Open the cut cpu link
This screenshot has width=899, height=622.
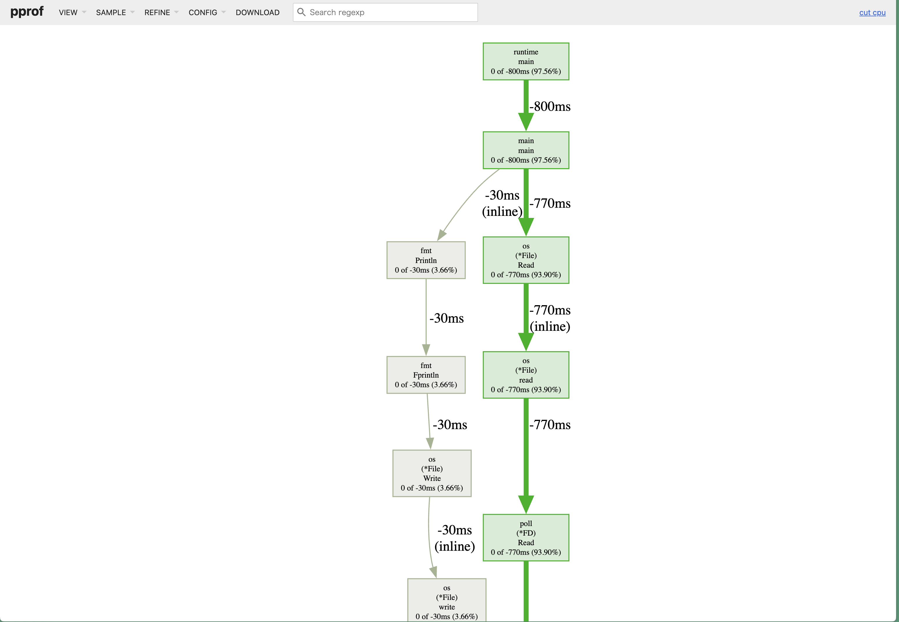click(x=872, y=13)
